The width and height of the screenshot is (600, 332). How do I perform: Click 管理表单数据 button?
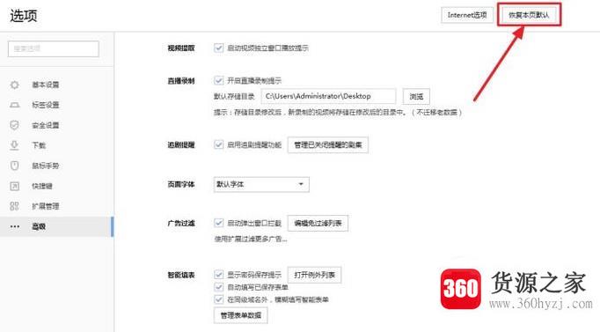241,315
